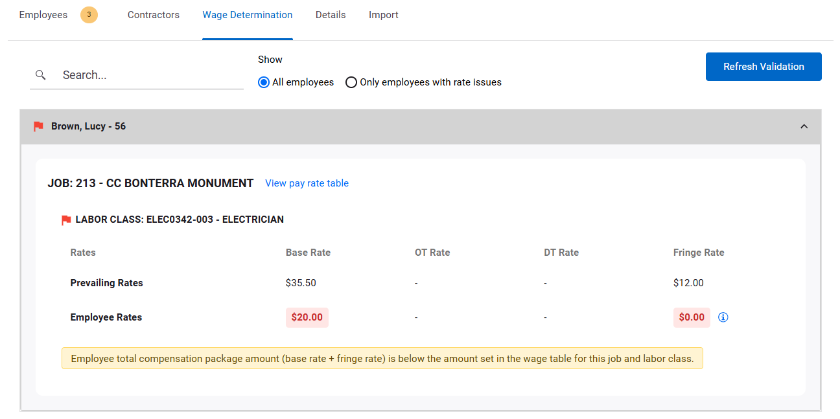Select the All employees radio option
This screenshot has width=840, height=419.
[264, 82]
